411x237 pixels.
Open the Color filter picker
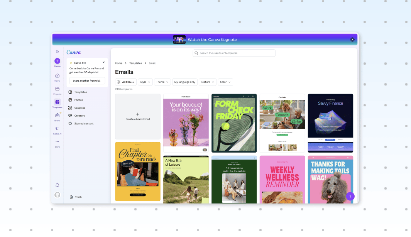225,82
